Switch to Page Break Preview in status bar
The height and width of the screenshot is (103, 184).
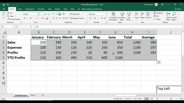tap(157, 99)
